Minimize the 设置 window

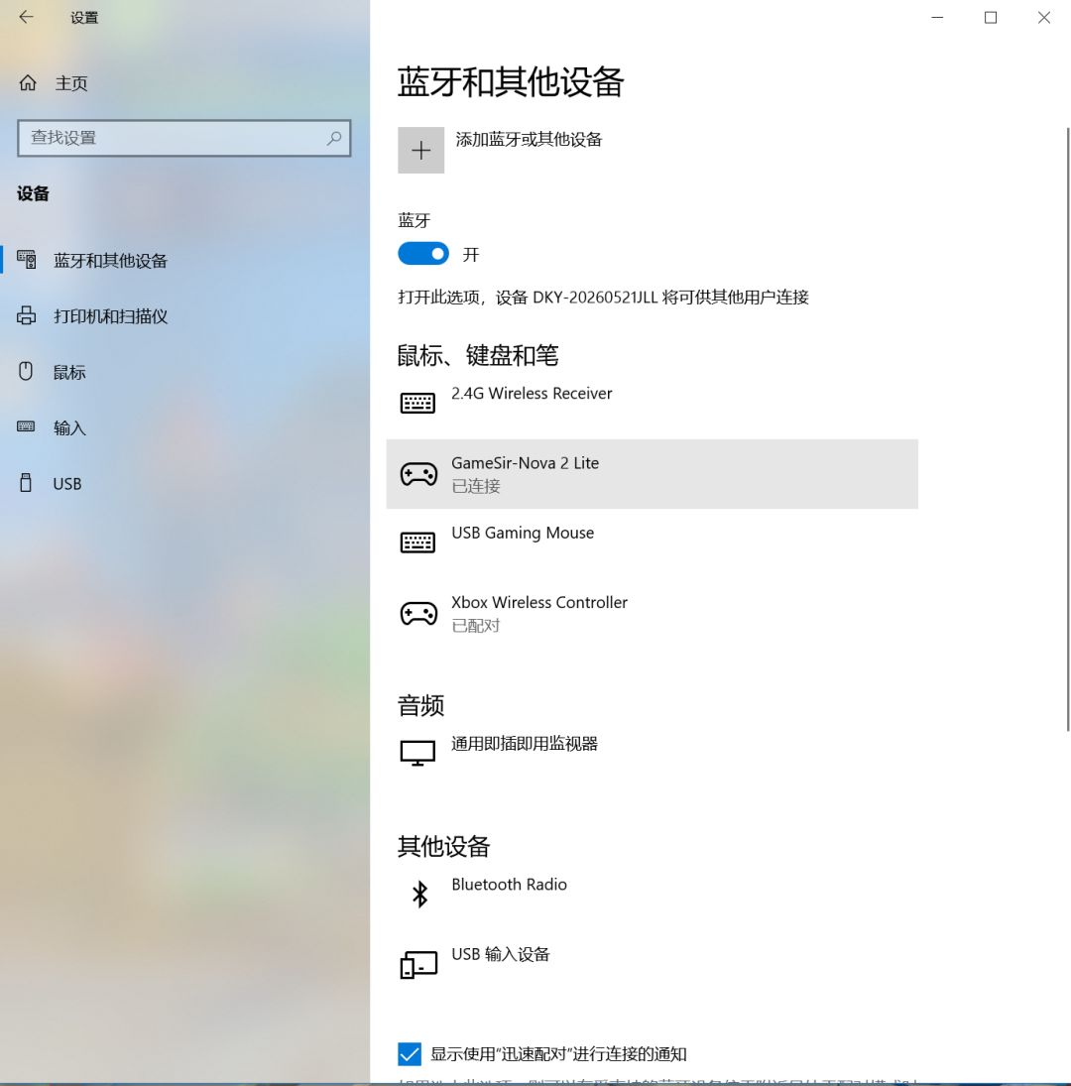click(937, 17)
